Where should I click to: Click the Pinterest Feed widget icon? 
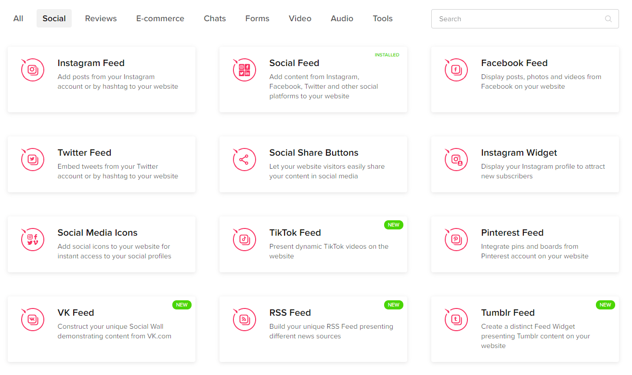coord(456,240)
